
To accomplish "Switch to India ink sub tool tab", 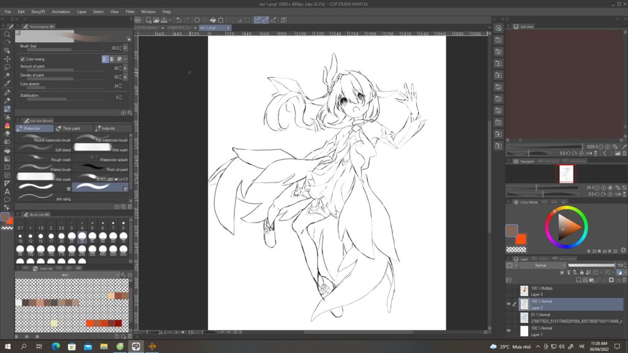I will point(112,129).
